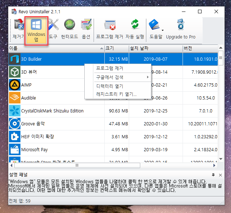Click the Audible app icon

pos(15,98)
